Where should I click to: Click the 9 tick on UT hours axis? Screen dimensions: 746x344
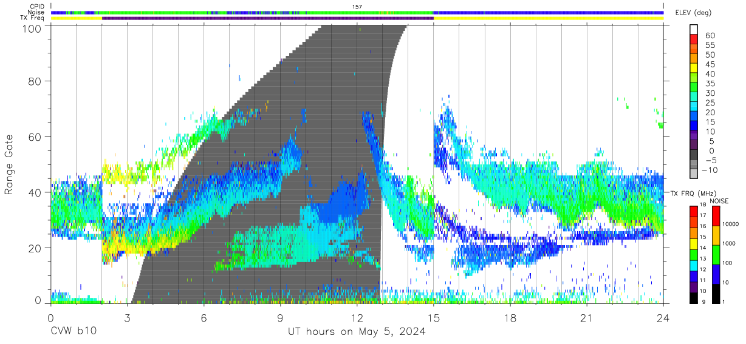tap(280, 317)
